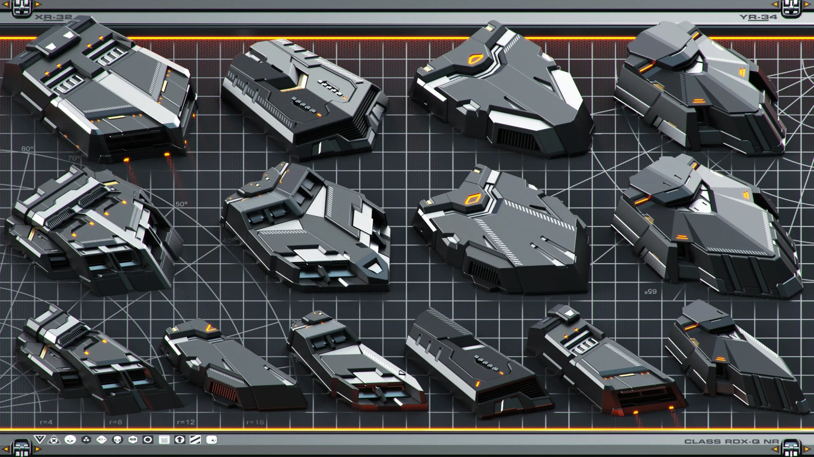Select the last ship in the bottom row
The image size is (814, 457).
(737, 357)
